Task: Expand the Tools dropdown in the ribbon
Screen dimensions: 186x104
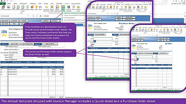Action: [63, 8]
